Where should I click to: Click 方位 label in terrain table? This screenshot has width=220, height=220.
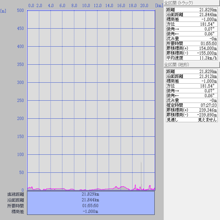(170, 86)
